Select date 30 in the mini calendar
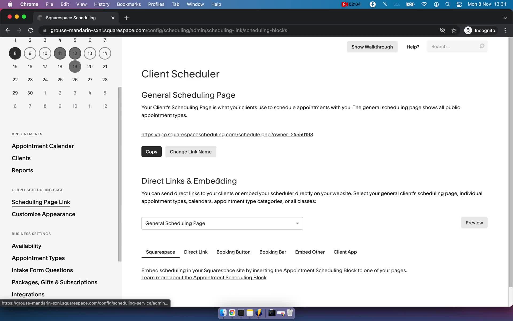The width and height of the screenshot is (513, 321). tap(30, 93)
